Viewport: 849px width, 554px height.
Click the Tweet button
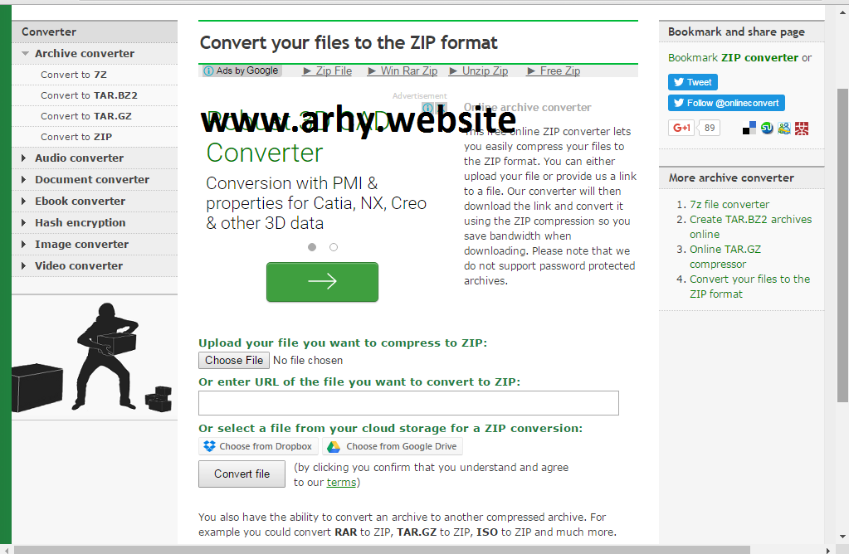(692, 82)
